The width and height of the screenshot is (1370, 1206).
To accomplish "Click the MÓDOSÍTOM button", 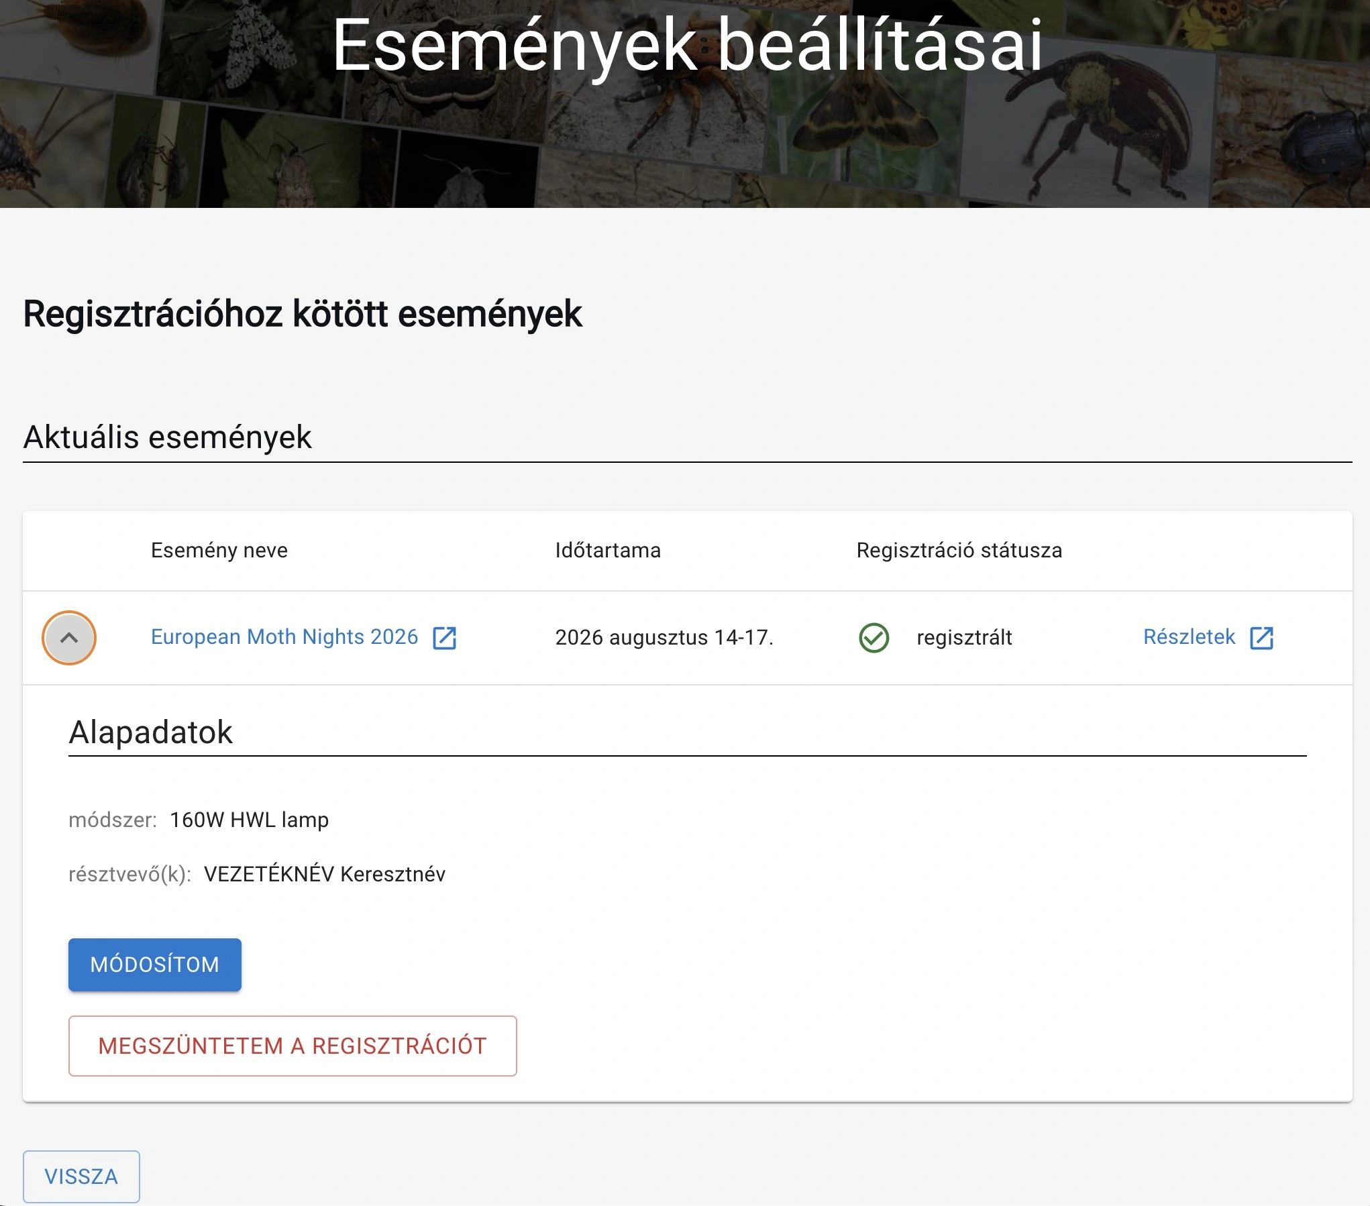I will 155,965.
